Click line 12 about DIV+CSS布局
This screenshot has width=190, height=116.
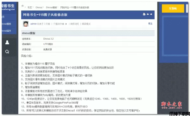[54, 107]
